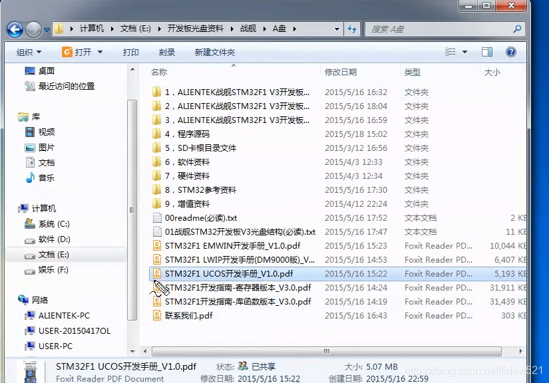Select PDF icon of STM32F1 EMWIN开发手册_V1.0.pdf
Image resolution: width=549 pixels, height=383 pixels.
(157, 246)
